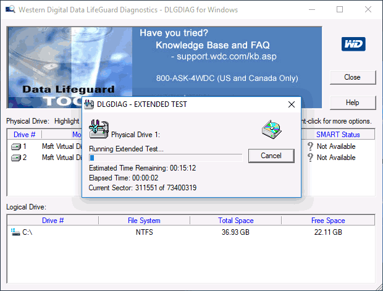Click the extended test progress bar
The image size is (383, 291).
pyautogui.click(x=166, y=158)
